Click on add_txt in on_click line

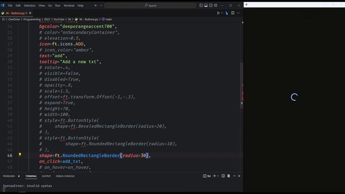72,162
